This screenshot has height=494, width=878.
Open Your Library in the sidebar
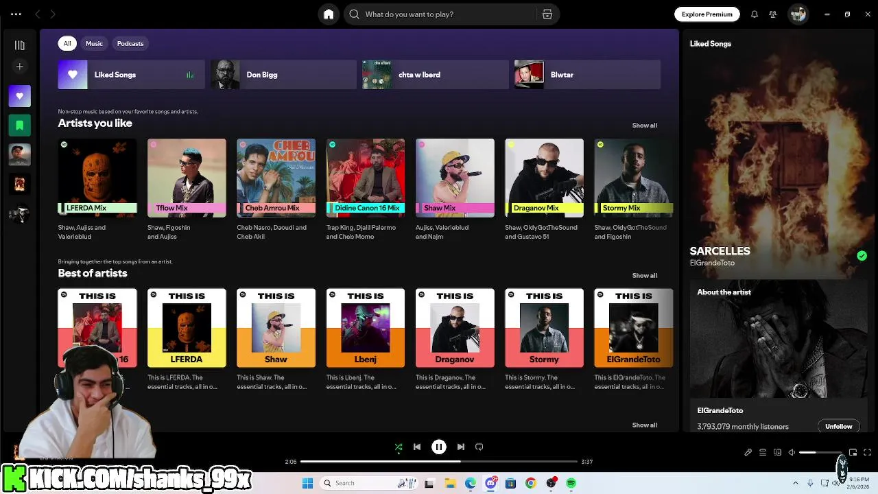click(20, 45)
